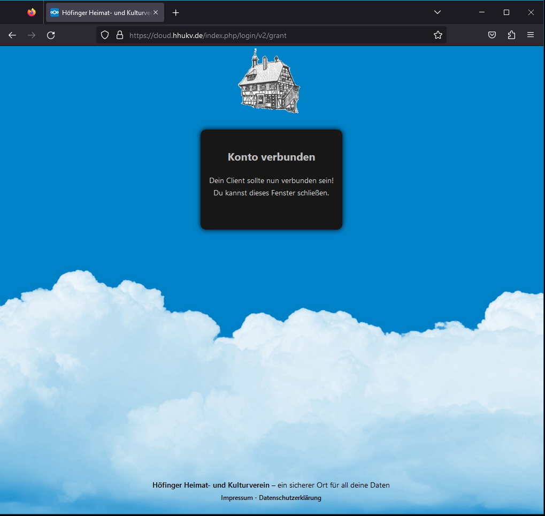Close the Höfinger Heimat- und Kulturverein tab
The width and height of the screenshot is (545, 516).
tap(156, 12)
